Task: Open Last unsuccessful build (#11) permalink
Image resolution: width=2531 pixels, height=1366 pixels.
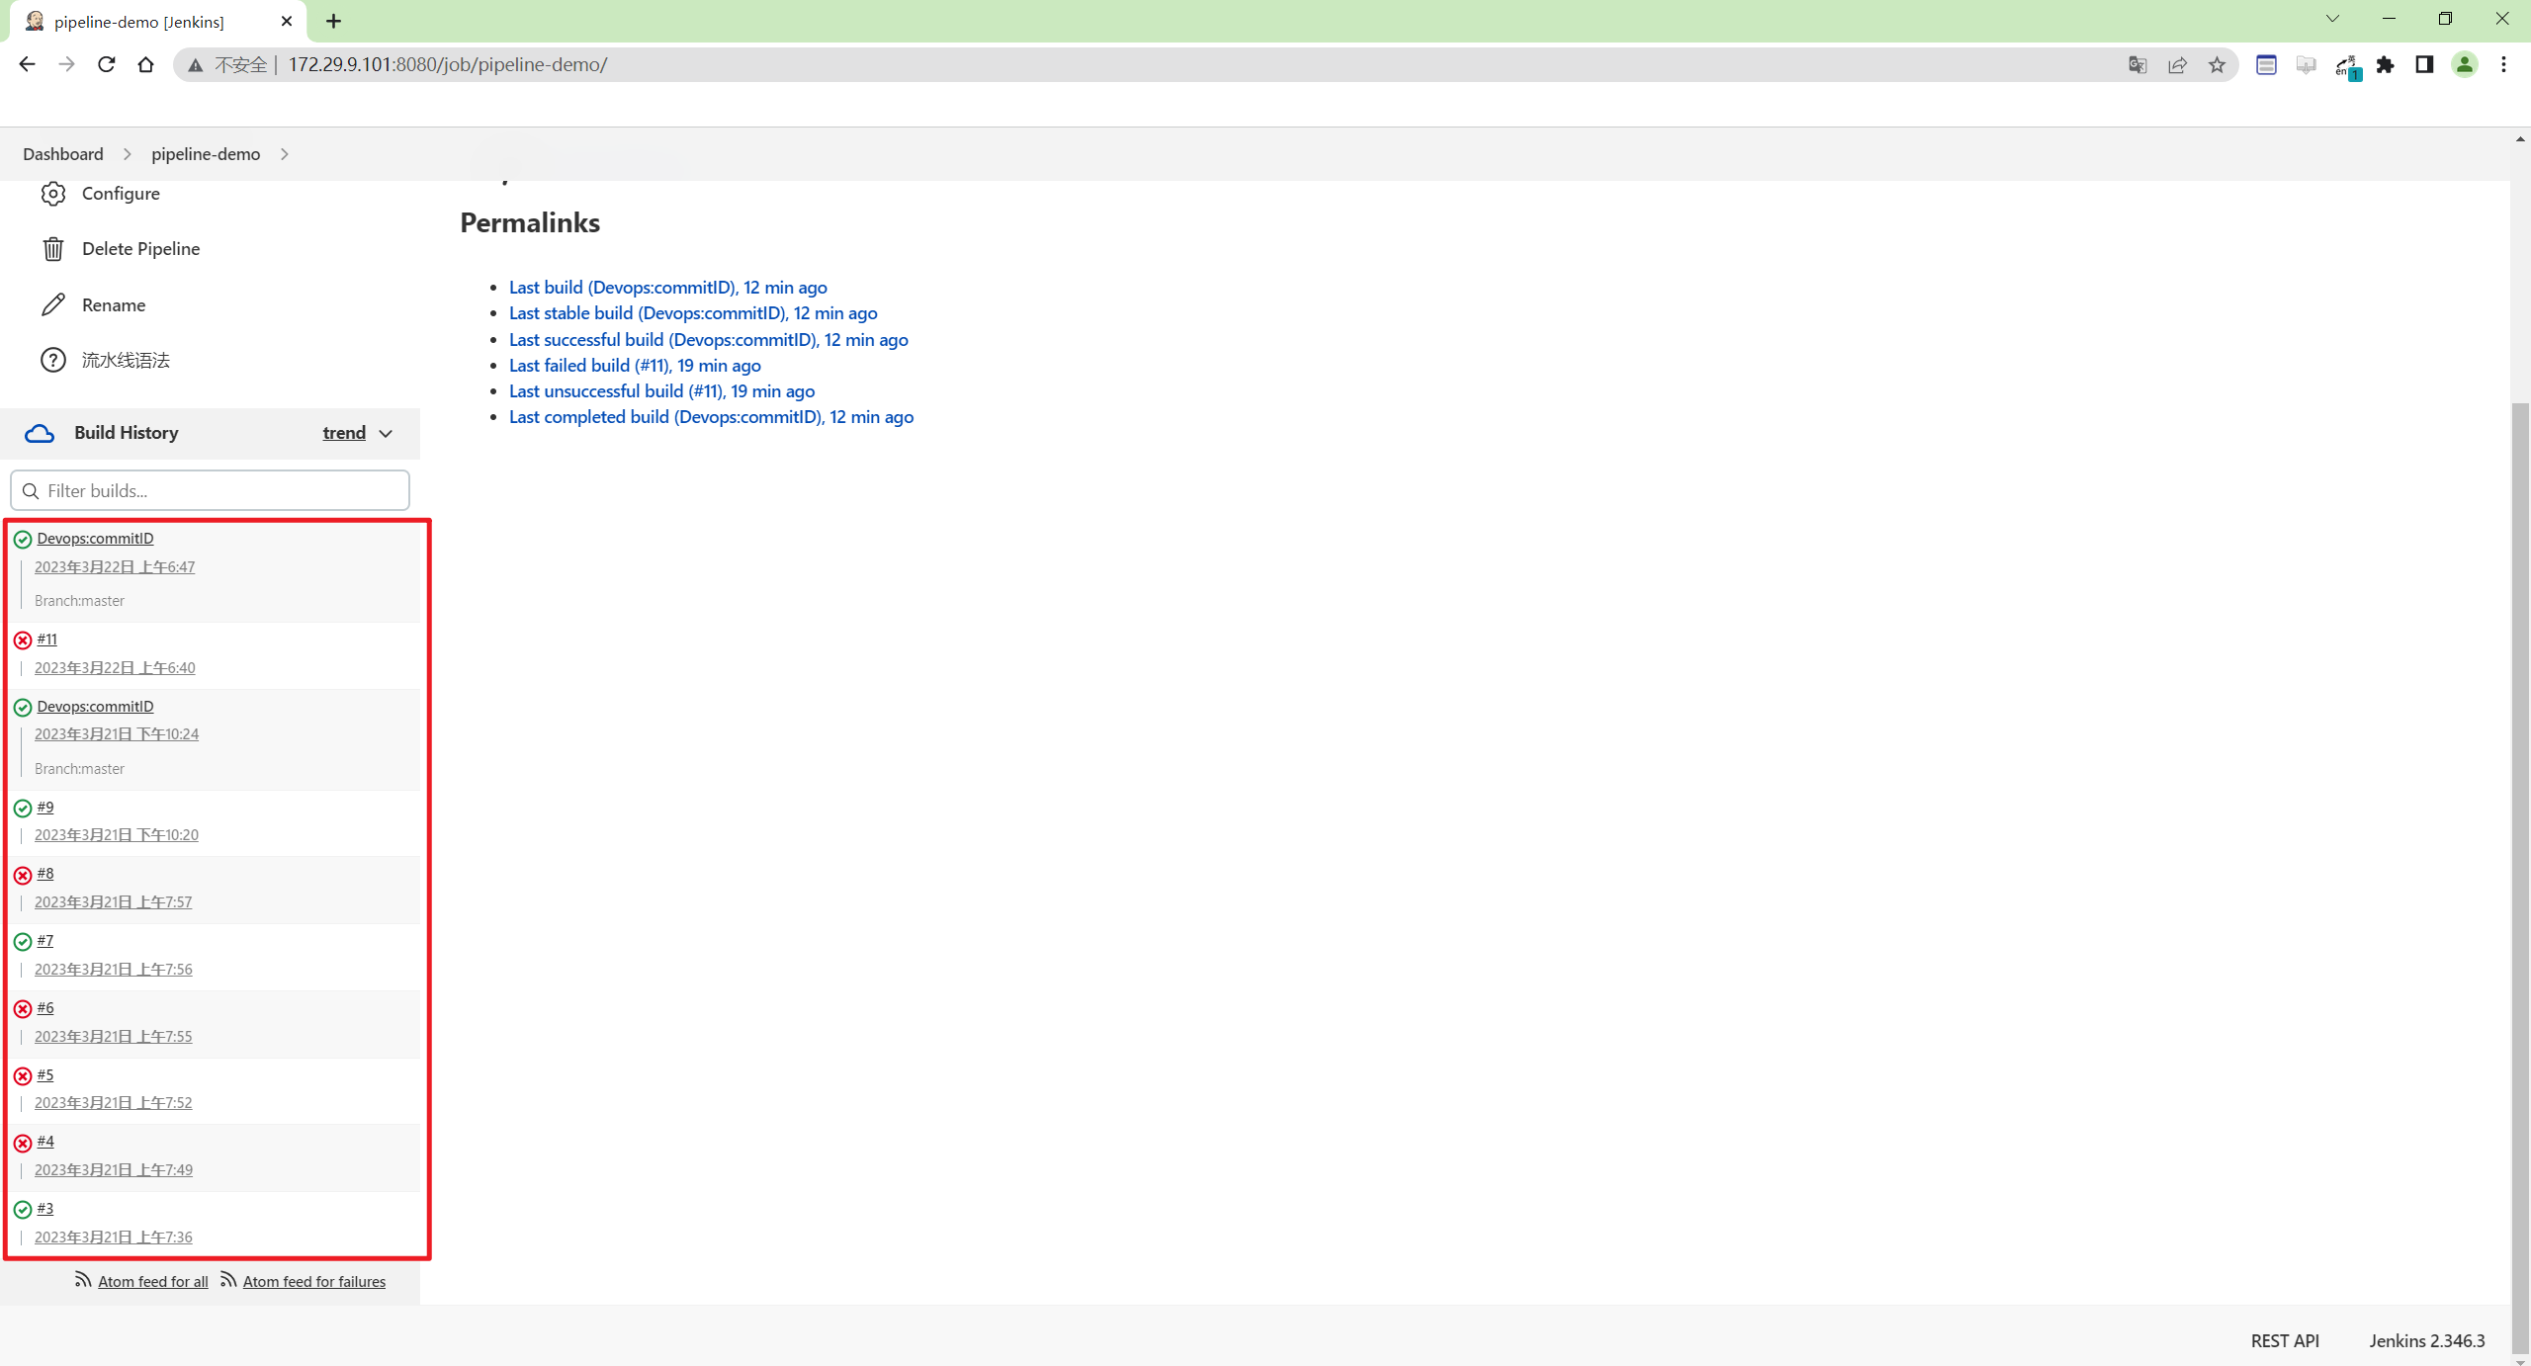Action: click(x=661, y=391)
